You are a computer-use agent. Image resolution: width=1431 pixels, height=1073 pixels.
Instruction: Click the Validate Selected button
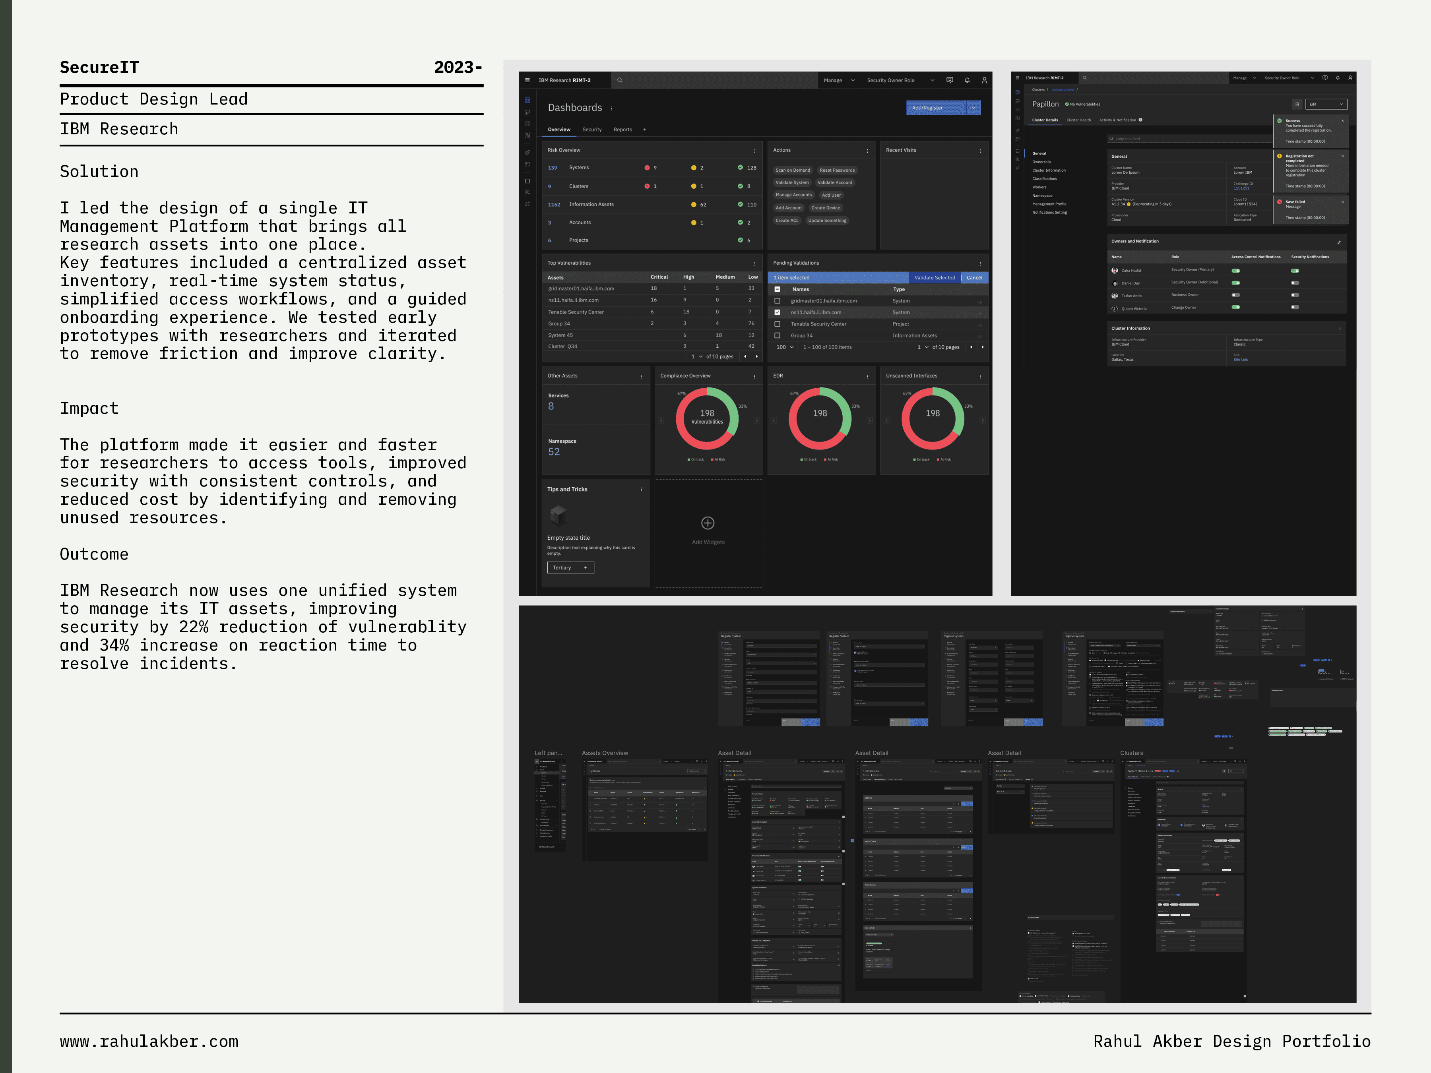pyautogui.click(x=934, y=277)
